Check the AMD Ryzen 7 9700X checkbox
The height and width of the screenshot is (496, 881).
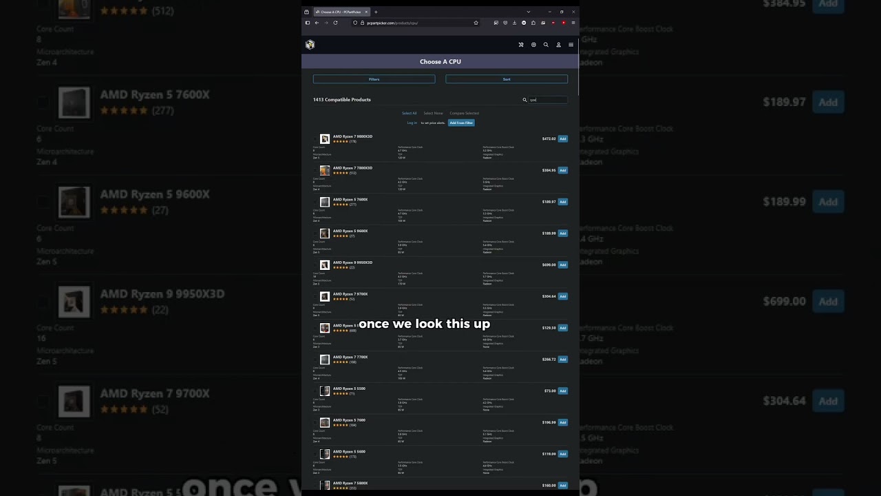pos(316,297)
